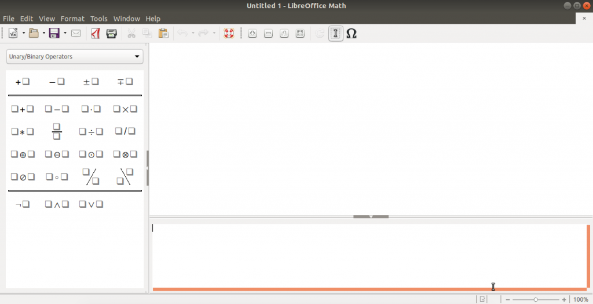The height and width of the screenshot is (304, 593).
Task: Insert the circled dot operator
Action: click(x=91, y=154)
